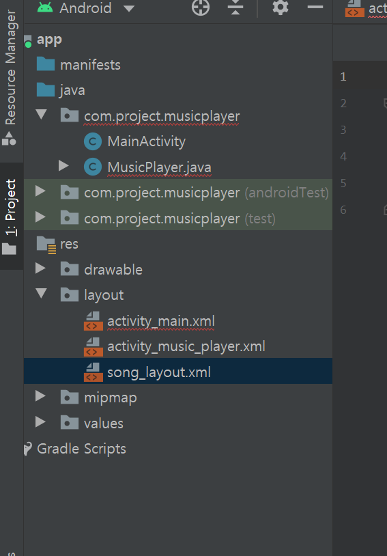Select the layout folder label
Image resolution: width=387 pixels, height=556 pixels.
click(x=104, y=295)
